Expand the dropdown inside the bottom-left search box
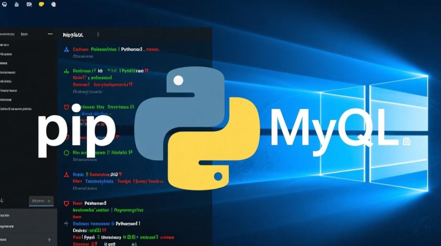Image resolution: width=441 pixels, height=246 pixels. pyautogui.click(x=49, y=200)
